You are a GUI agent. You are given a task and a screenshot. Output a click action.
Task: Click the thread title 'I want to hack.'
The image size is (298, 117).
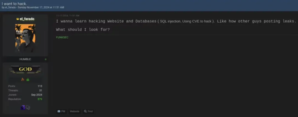[x=14, y=4]
